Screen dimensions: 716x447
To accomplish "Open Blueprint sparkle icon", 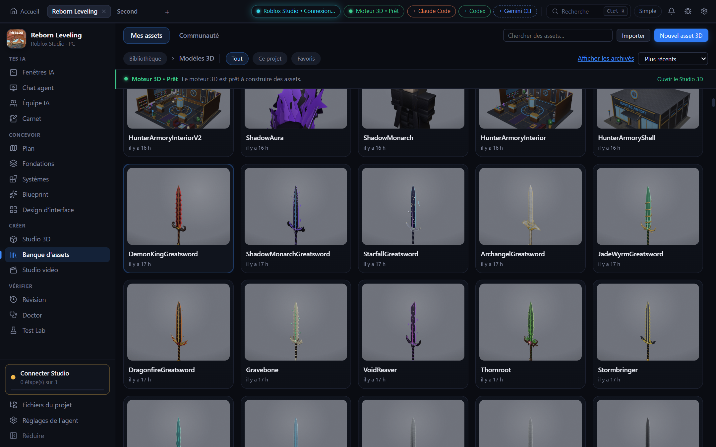I will click(x=13, y=194).
